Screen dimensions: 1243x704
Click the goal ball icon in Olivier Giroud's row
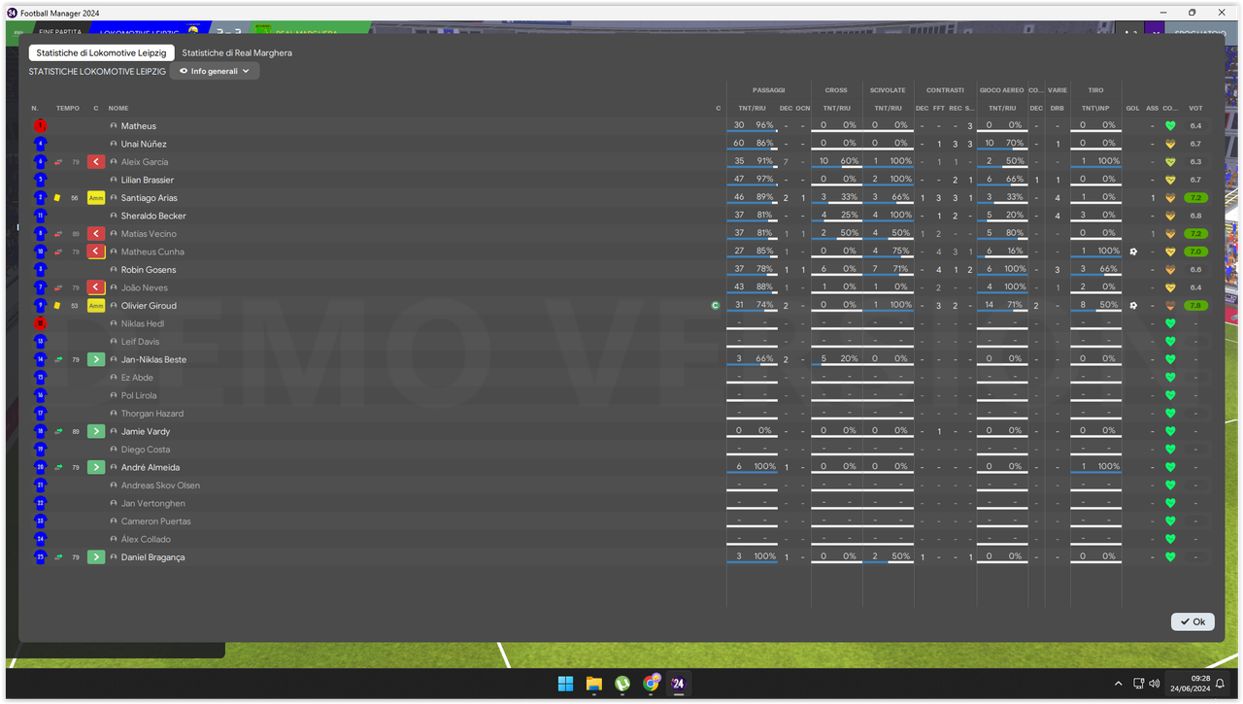(1133, 306)
